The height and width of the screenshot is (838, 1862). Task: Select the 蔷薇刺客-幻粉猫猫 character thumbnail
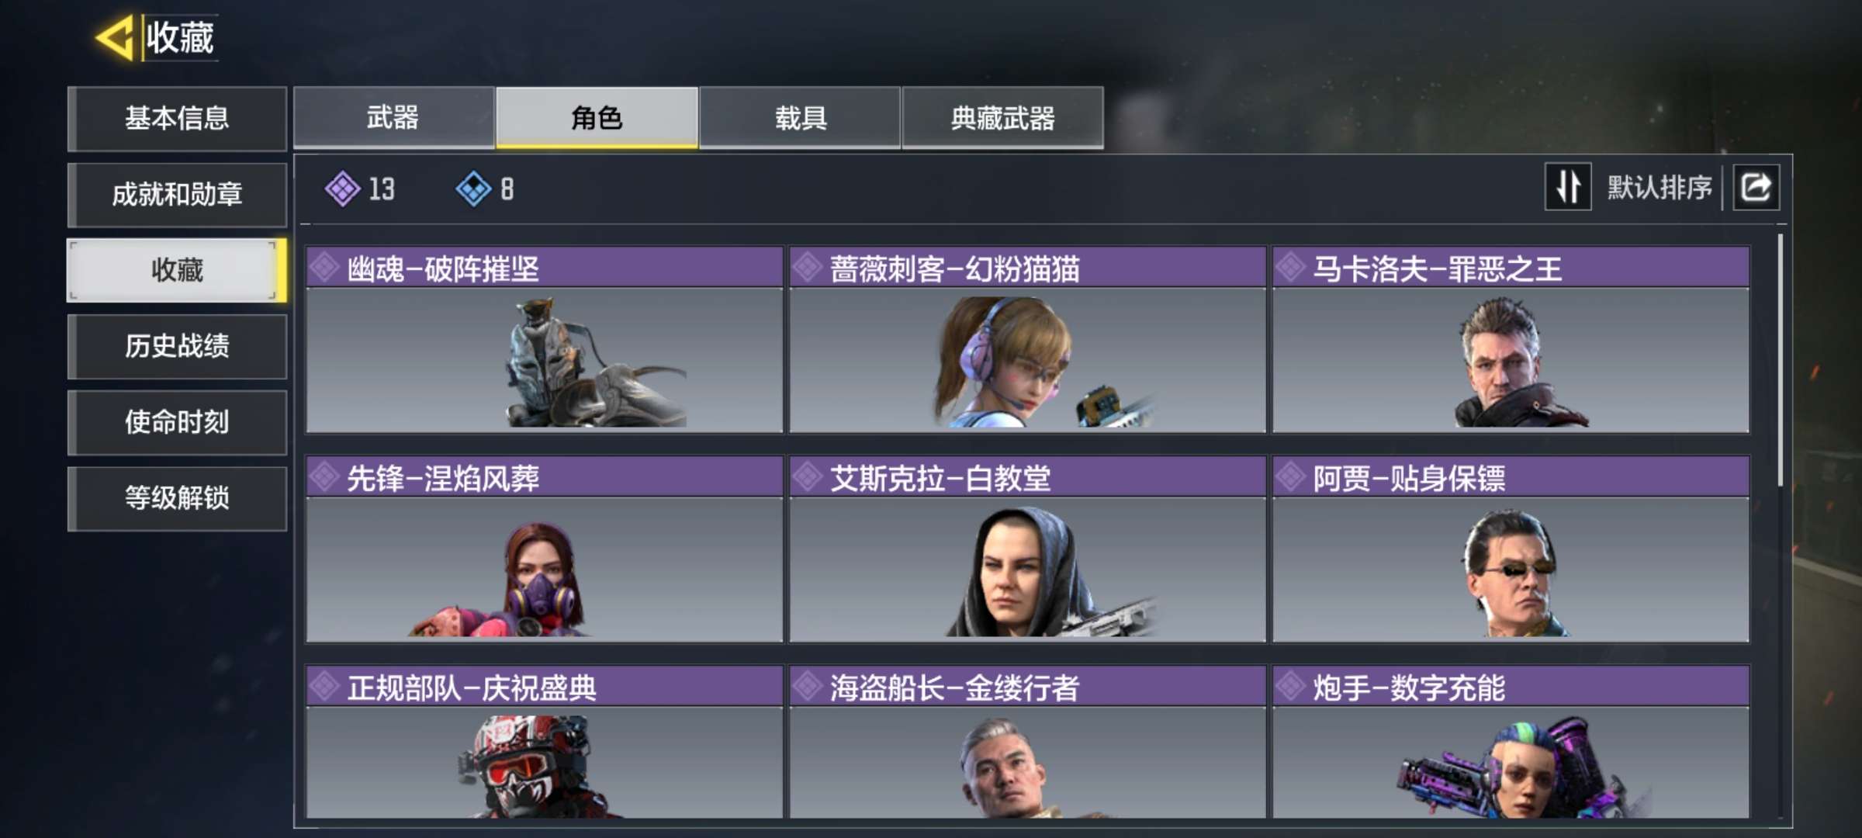[x=1027, y=360]
